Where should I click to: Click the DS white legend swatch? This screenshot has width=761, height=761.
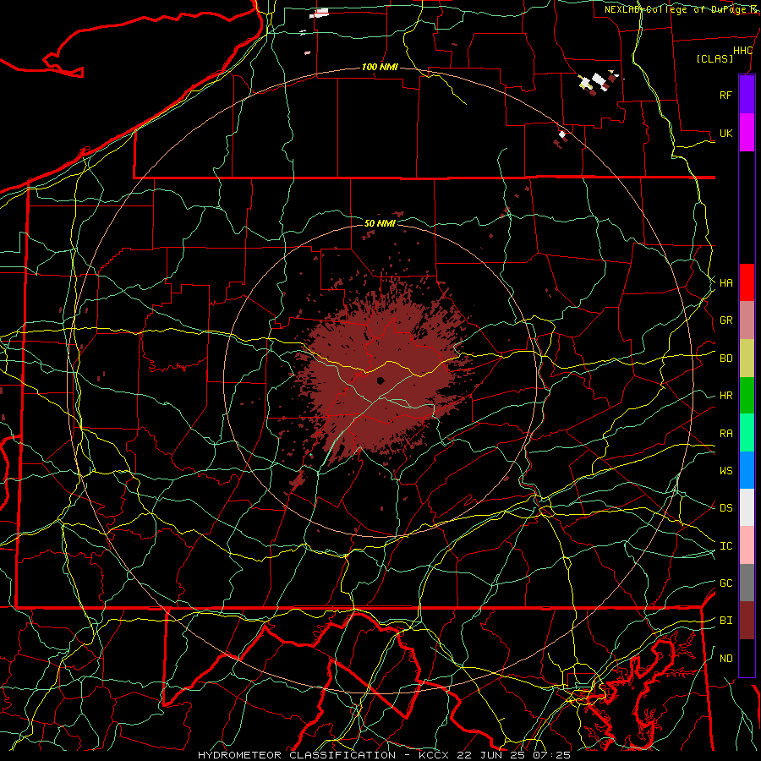click(x=747, y=507)
